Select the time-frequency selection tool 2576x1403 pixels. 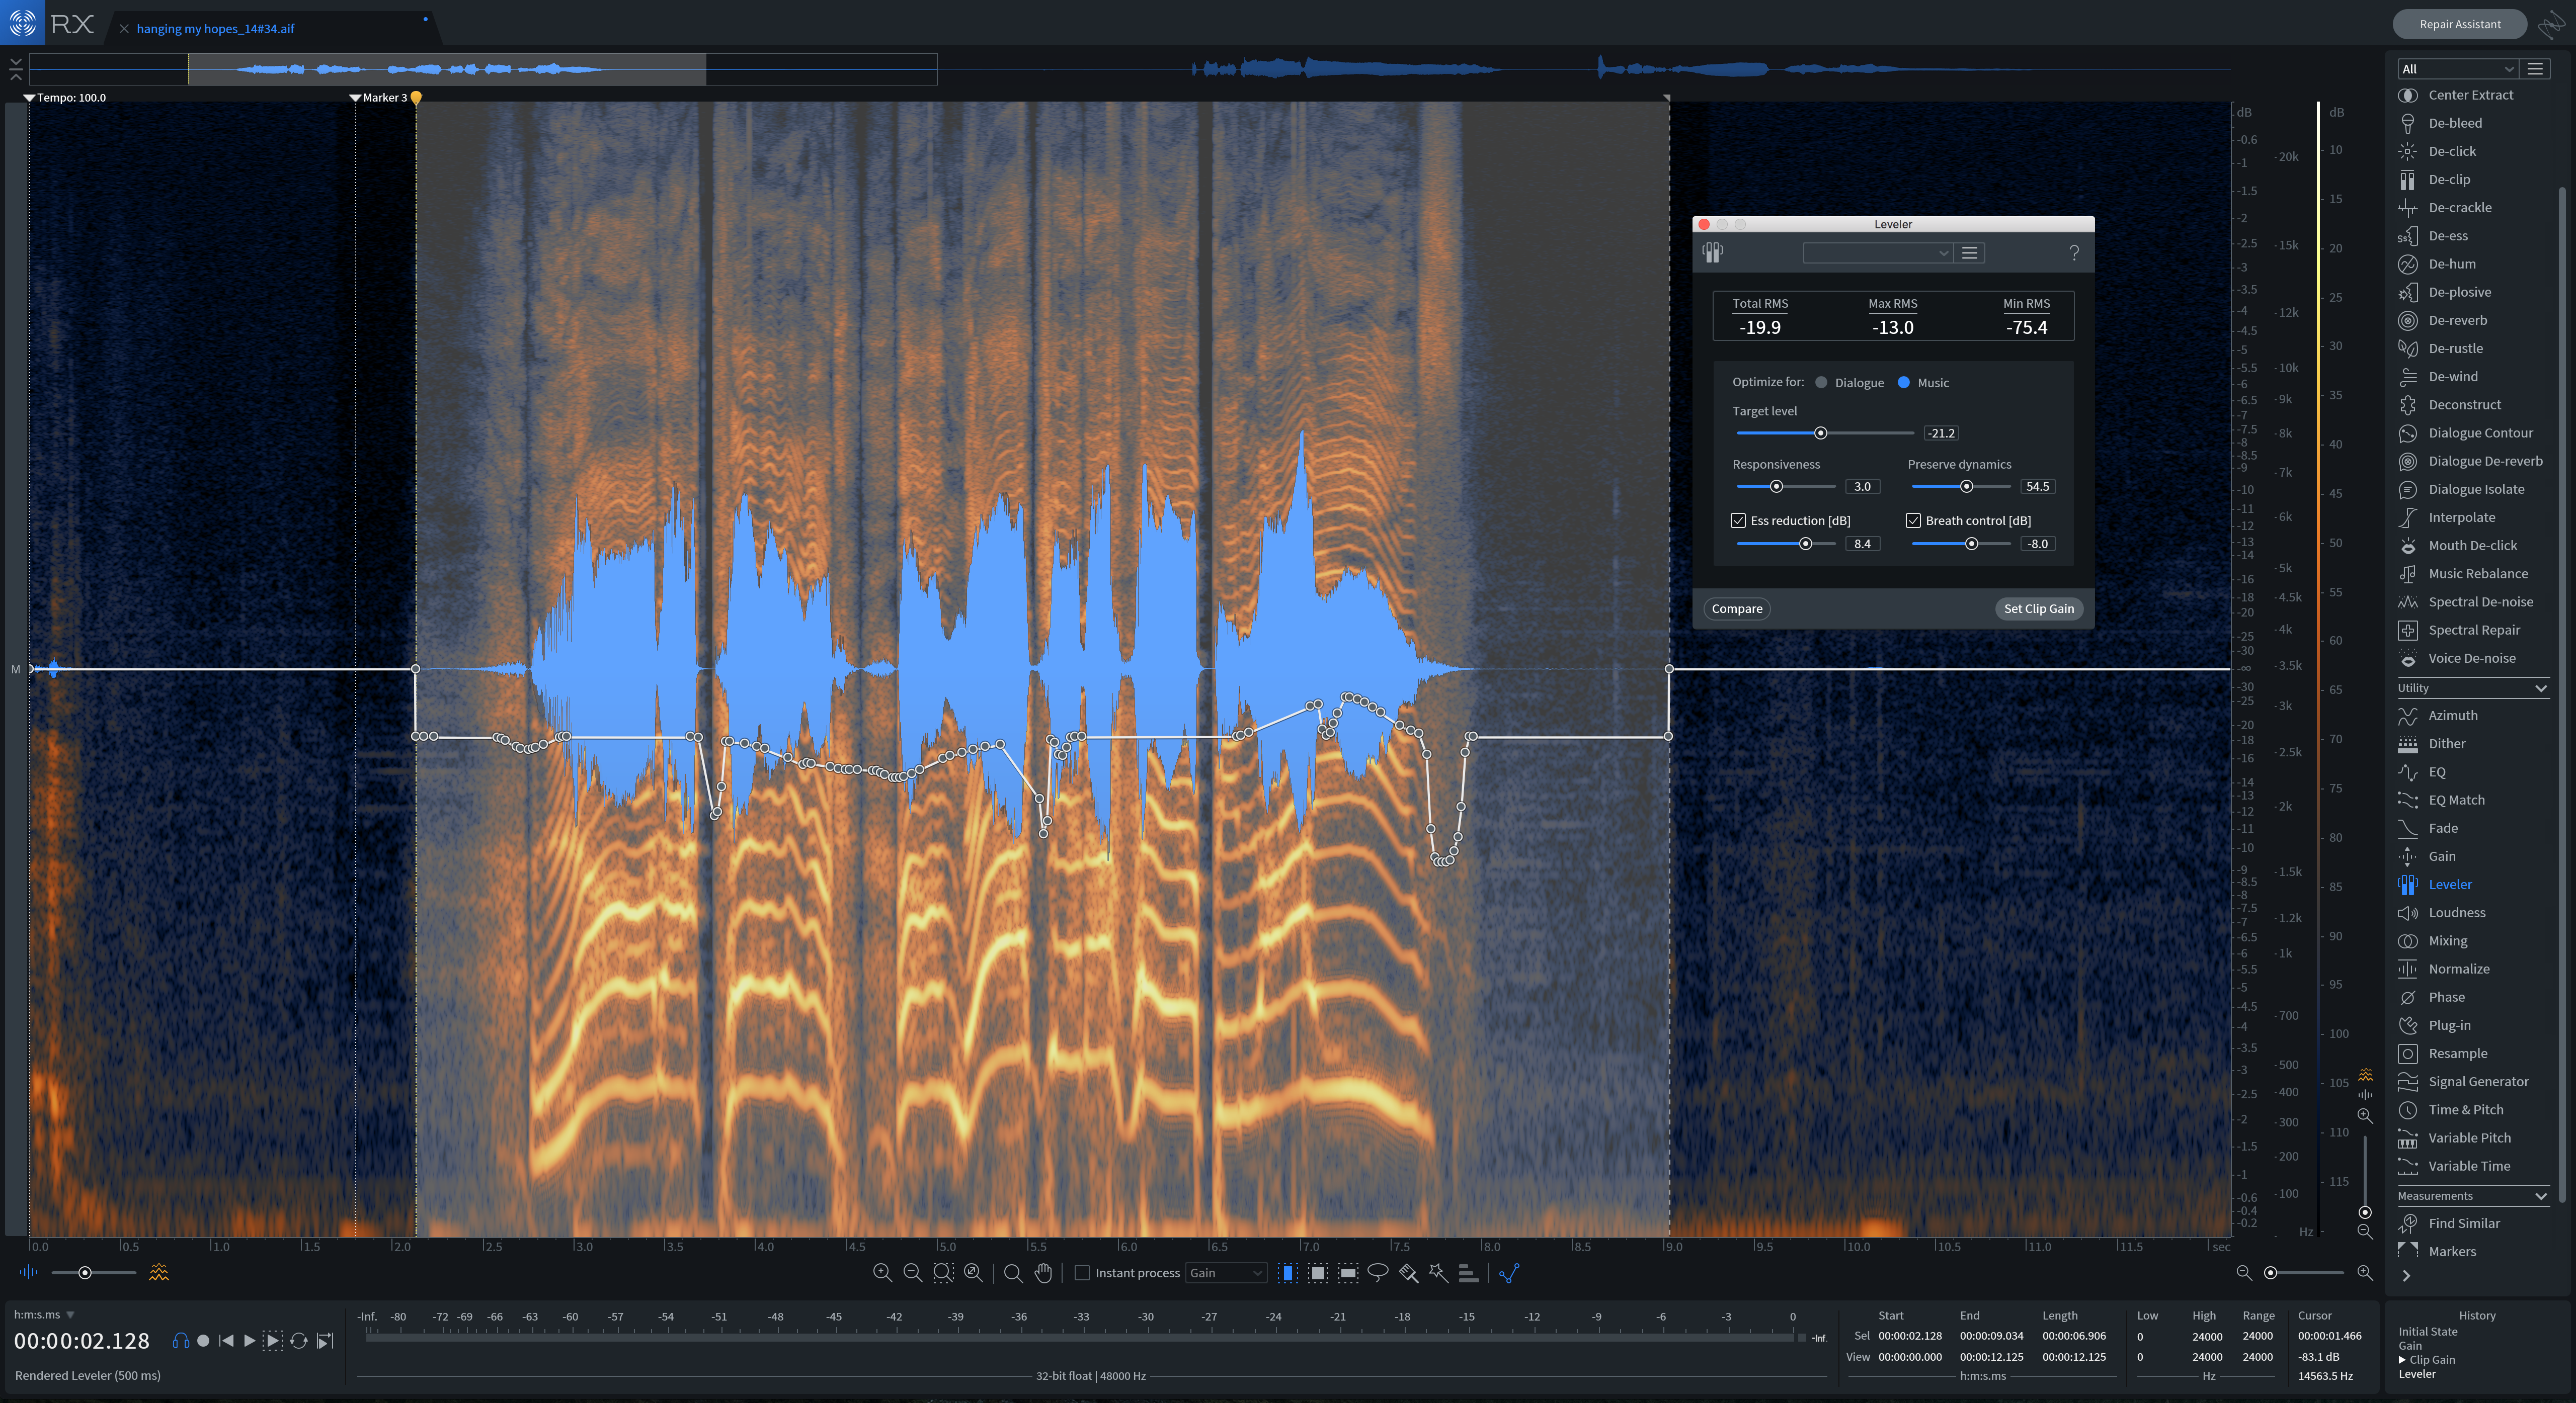(x=1317, y=1272)
